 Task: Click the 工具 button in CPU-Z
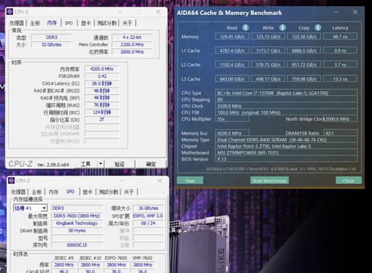[85, 164]
